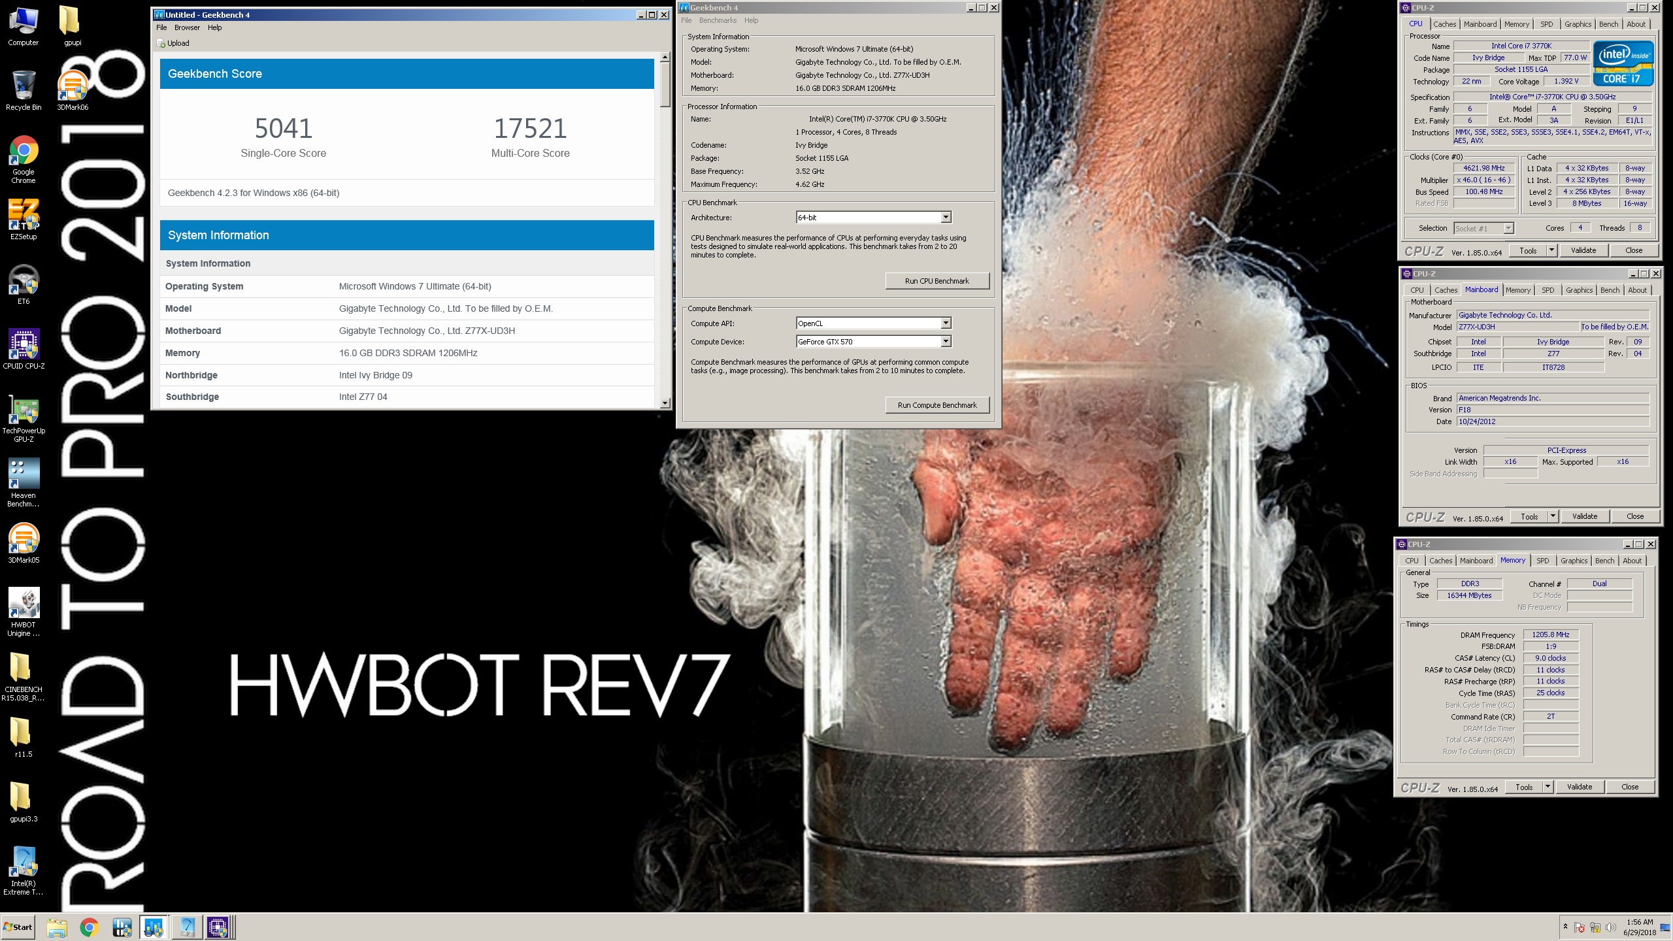
Task: Expand the Compute API OpenCL dropdown
Action: pos(946,323)
